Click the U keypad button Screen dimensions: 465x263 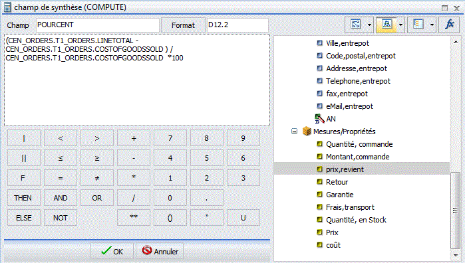(x=243, y=218)
